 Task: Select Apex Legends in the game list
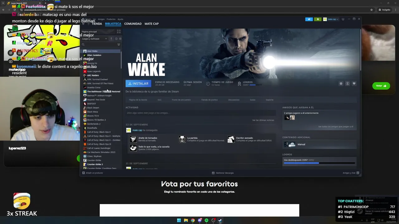(94, 71)
